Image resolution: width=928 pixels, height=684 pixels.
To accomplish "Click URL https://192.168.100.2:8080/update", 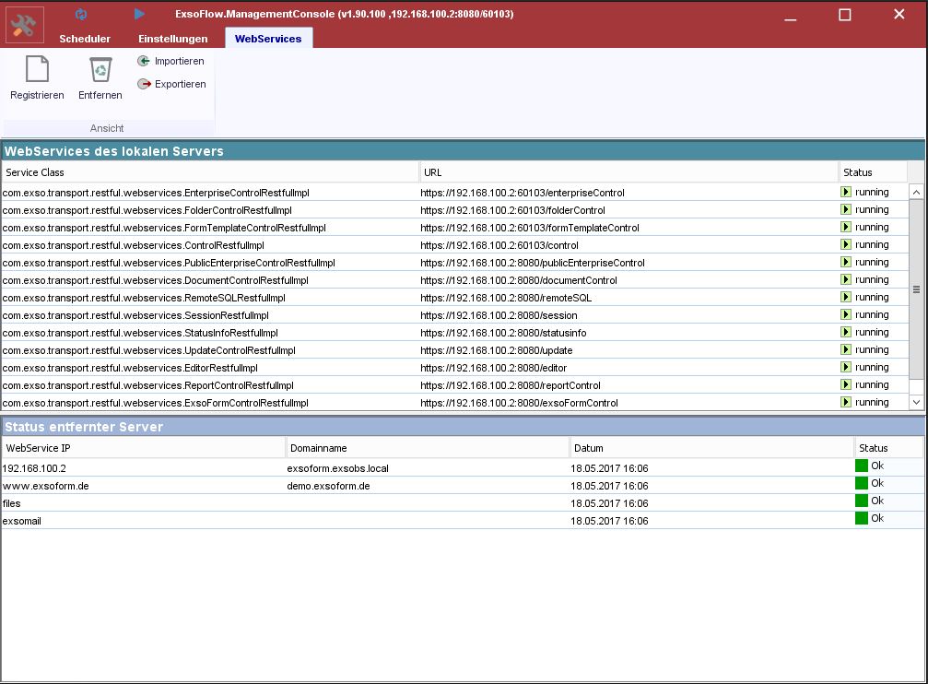I will coord(497,350).
